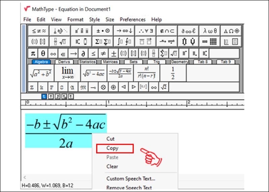Insert the limit as x approaches infinity
Image resolution: width=269 pixels, height=192 pixels.
click(68, 73)
